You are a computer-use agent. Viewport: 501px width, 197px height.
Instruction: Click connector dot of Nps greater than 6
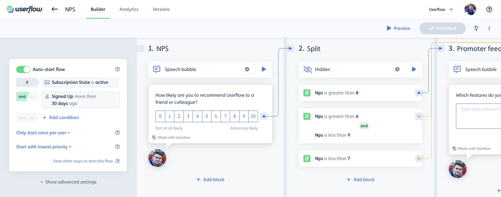click(x=418, y=116)
